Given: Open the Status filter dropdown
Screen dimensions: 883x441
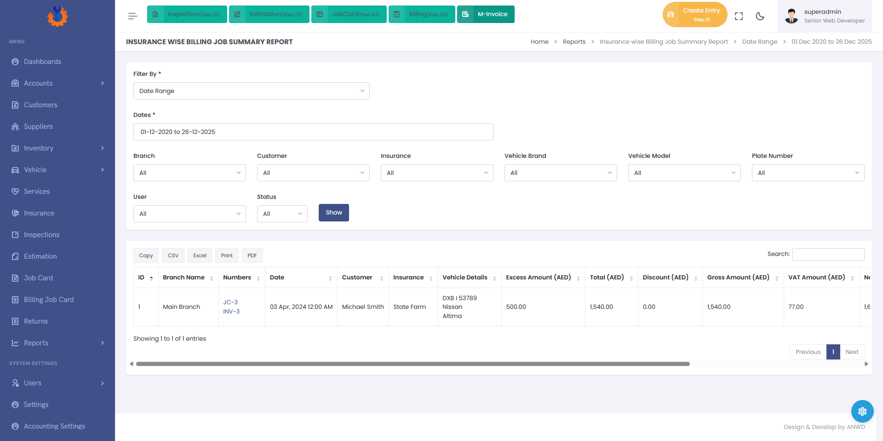Looking at the screenshot, I should click(282, 214).
